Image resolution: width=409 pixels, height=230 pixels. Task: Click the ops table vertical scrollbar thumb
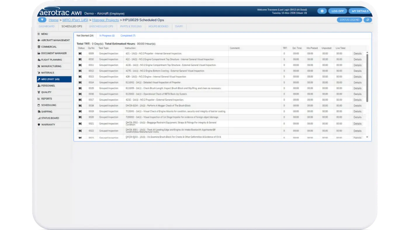tap(367, 78)
